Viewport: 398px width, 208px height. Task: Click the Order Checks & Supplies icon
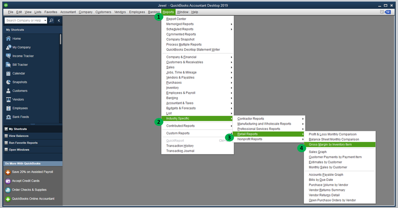click(8, 190)
